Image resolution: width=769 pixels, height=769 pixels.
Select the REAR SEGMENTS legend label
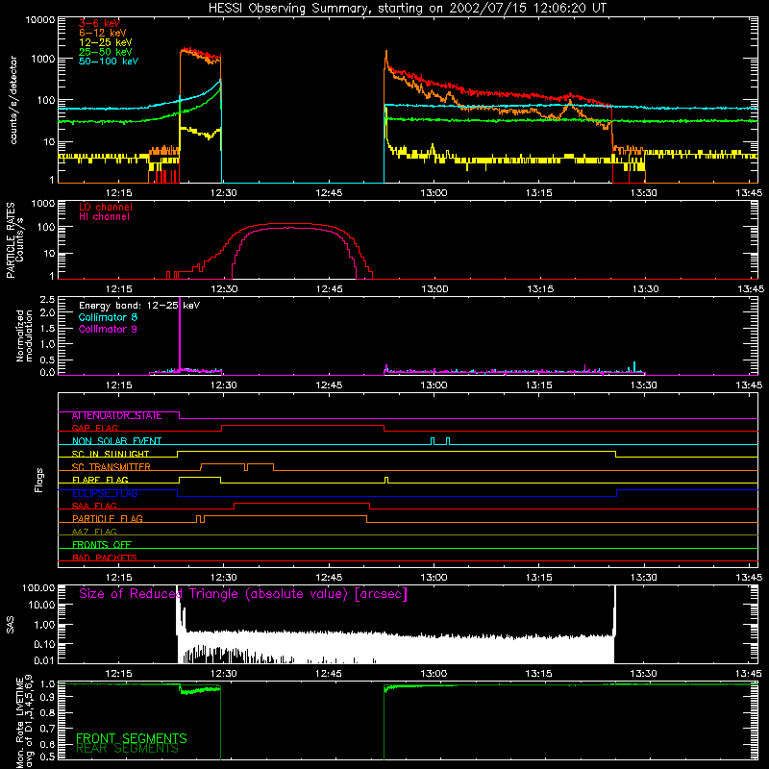pos(127,749)
